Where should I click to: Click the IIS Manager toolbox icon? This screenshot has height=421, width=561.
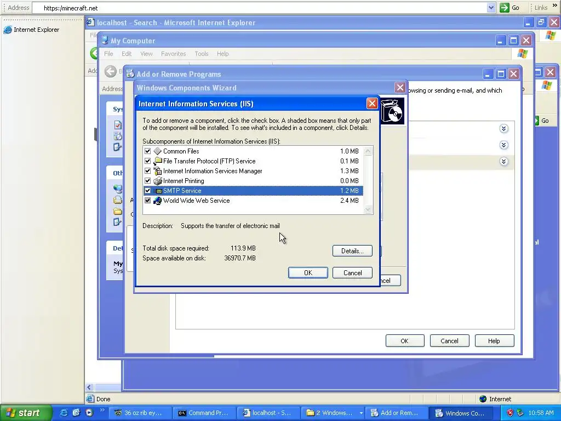pos(157,171)
